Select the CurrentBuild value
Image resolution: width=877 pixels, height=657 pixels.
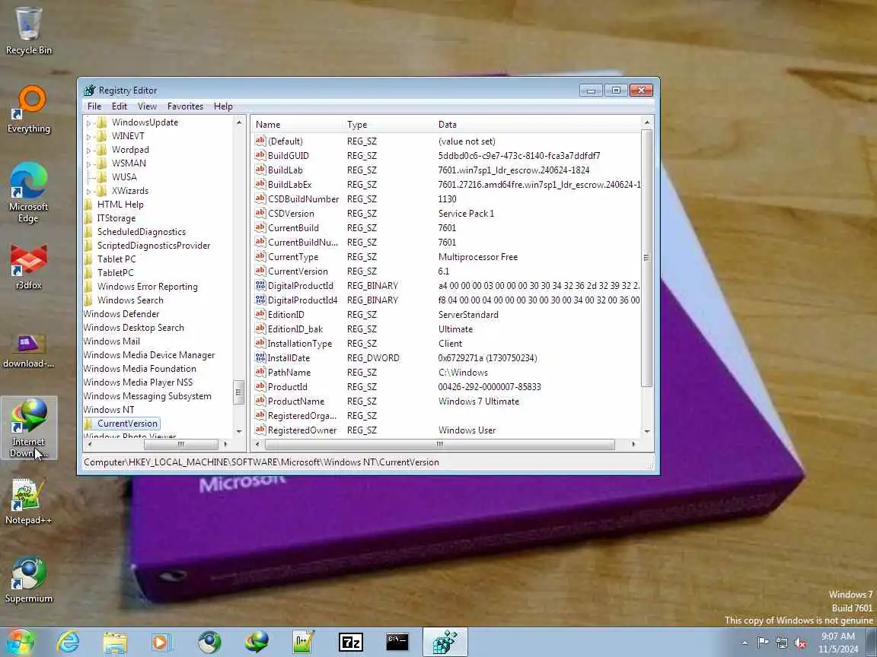[x=293, y=228]
